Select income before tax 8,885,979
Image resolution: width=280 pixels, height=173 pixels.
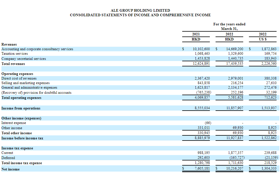(x=202, y=138)
